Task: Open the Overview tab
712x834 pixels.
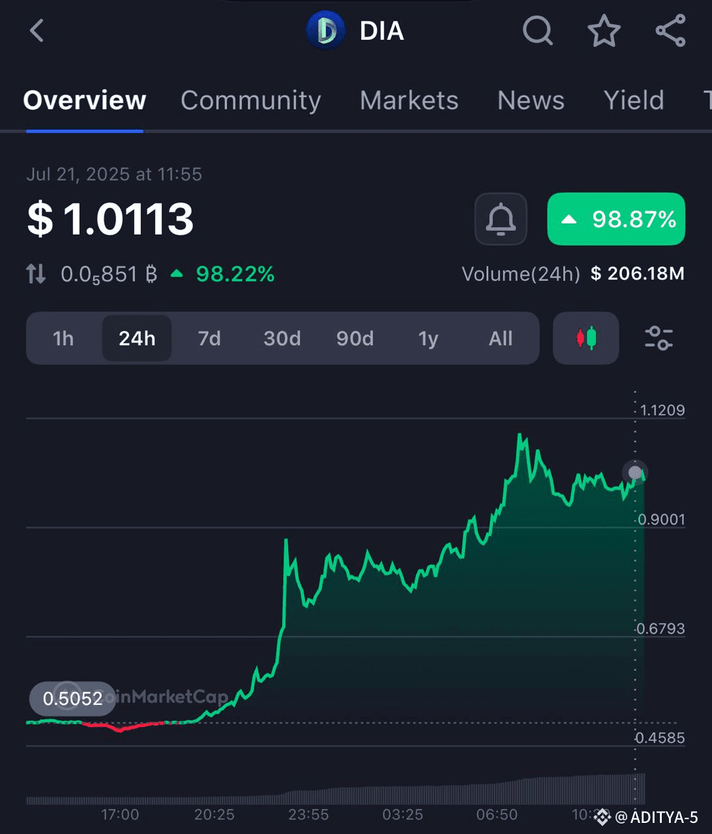Action: (x=85, y=100)
